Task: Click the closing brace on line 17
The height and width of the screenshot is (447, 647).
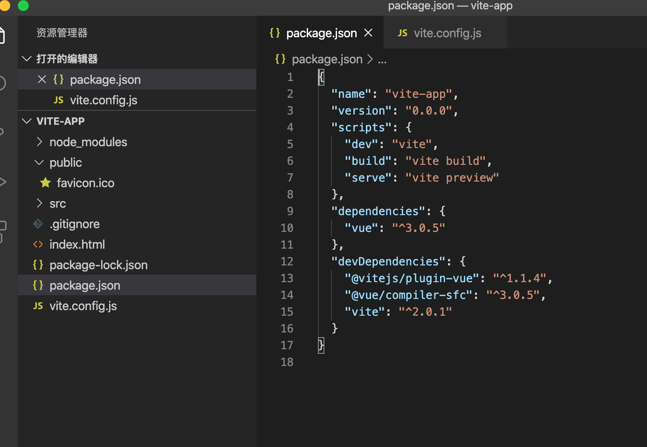Action: click(x=321, y=345)
